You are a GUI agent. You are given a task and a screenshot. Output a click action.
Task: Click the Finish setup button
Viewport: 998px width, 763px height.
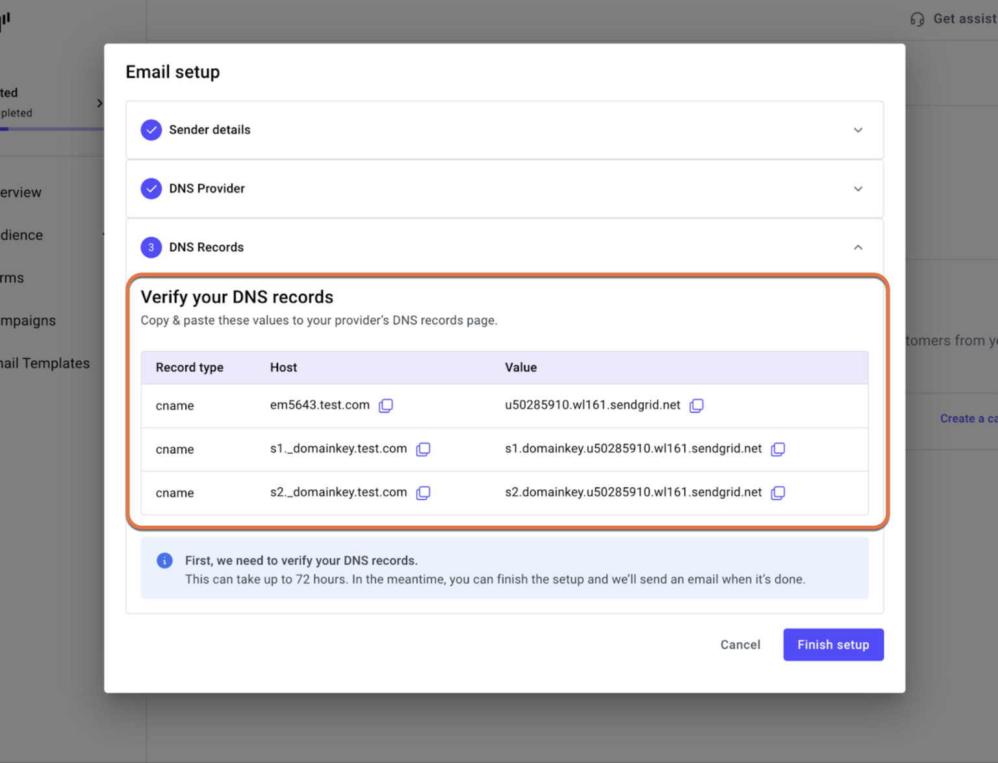834,645
